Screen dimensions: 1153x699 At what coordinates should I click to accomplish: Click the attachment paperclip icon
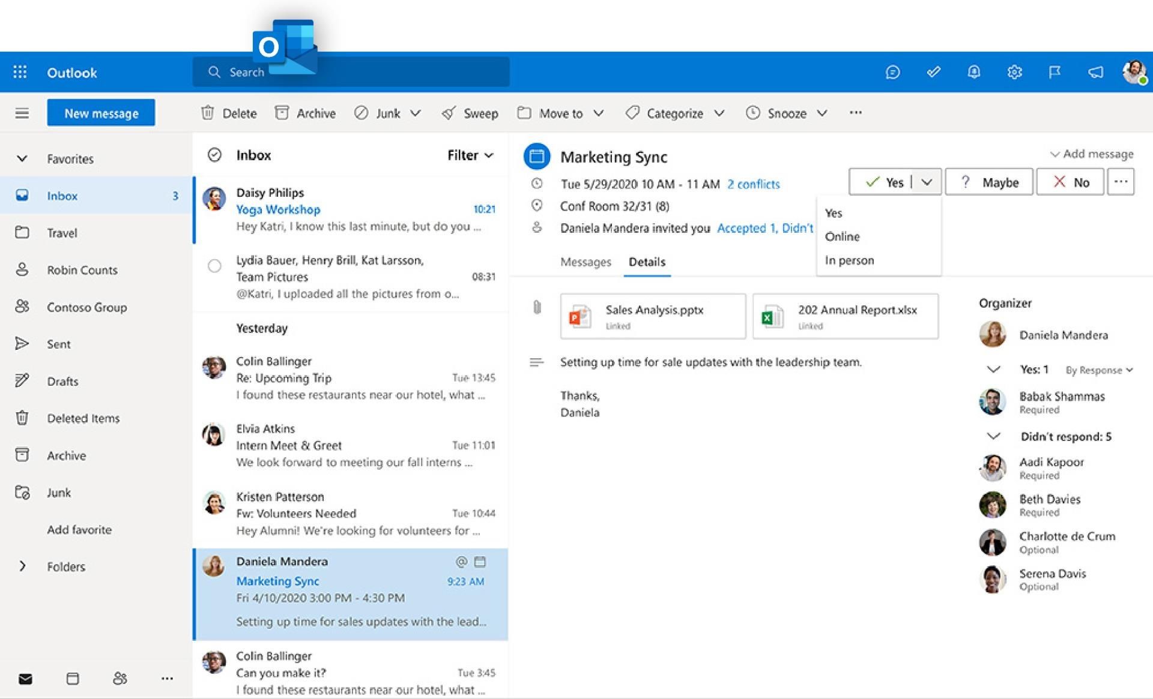point(537,308)
